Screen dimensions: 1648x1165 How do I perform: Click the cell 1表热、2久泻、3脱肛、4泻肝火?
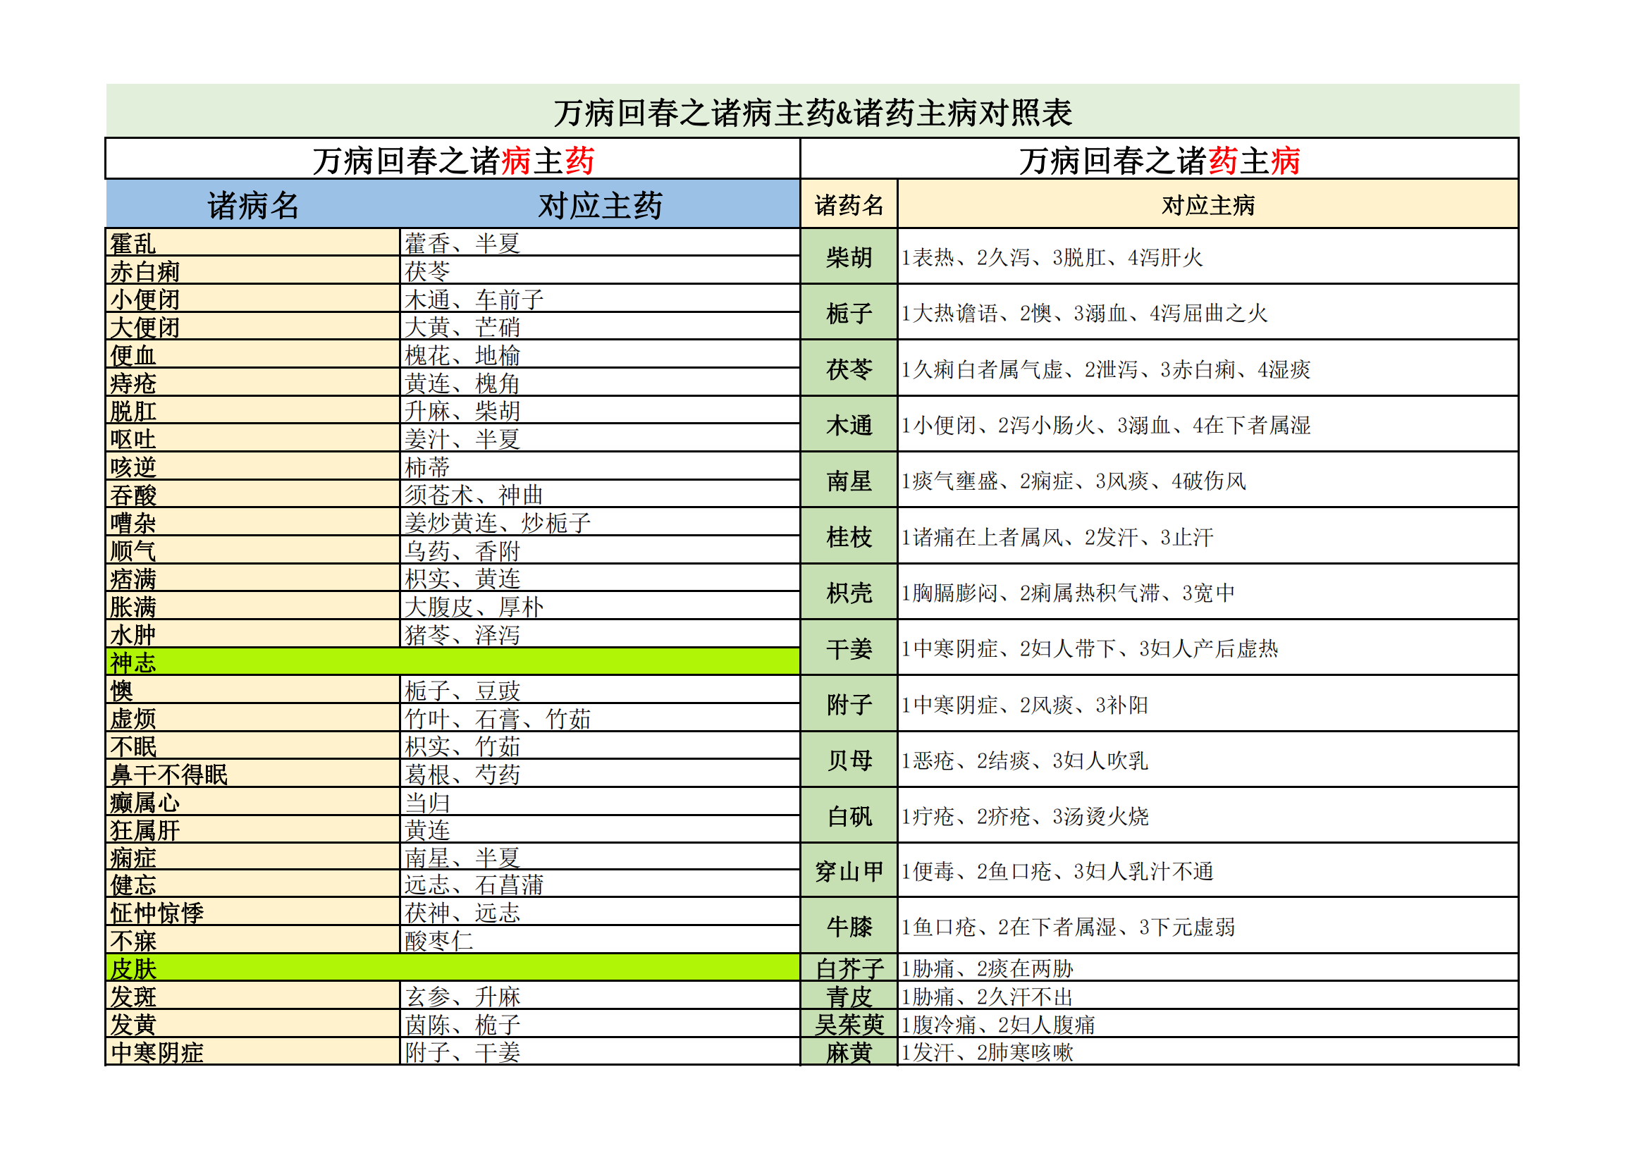(x=1208, y=257)
